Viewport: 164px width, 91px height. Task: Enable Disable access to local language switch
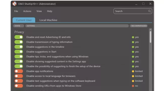tap(19, 76)
